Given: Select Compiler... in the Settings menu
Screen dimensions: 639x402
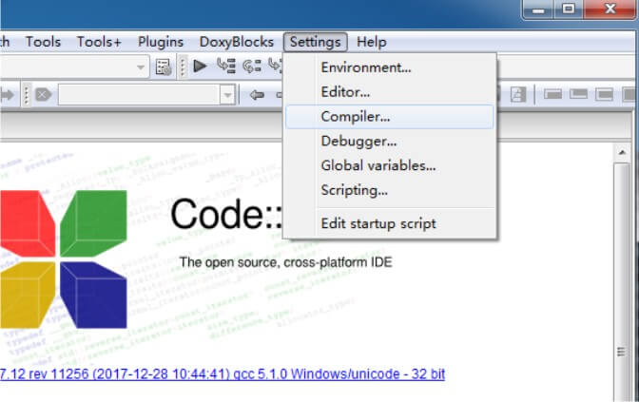Looking at the screenshot, I should pyautogui.click(x=390, y=117).
